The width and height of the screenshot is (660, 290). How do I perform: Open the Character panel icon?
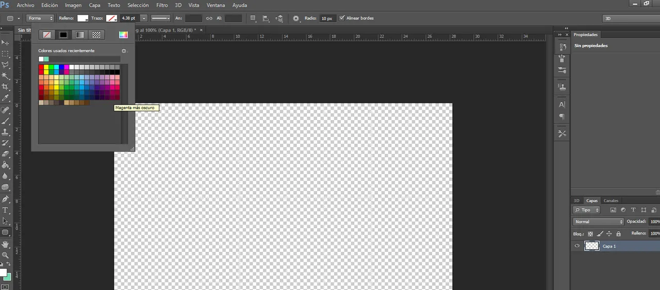click(x=562, y=105)
